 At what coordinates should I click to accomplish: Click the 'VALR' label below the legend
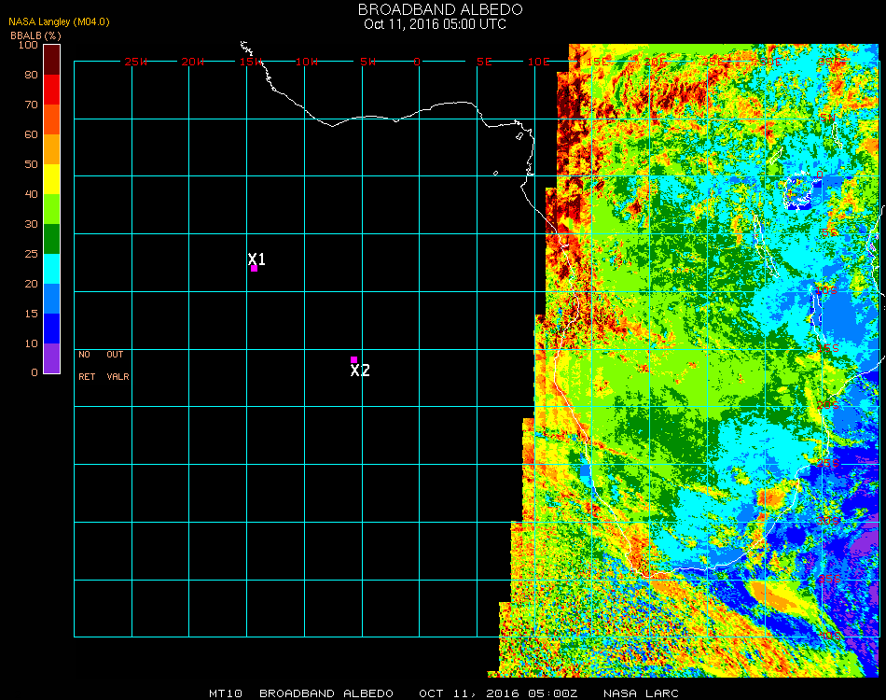(x=118, y=376)
